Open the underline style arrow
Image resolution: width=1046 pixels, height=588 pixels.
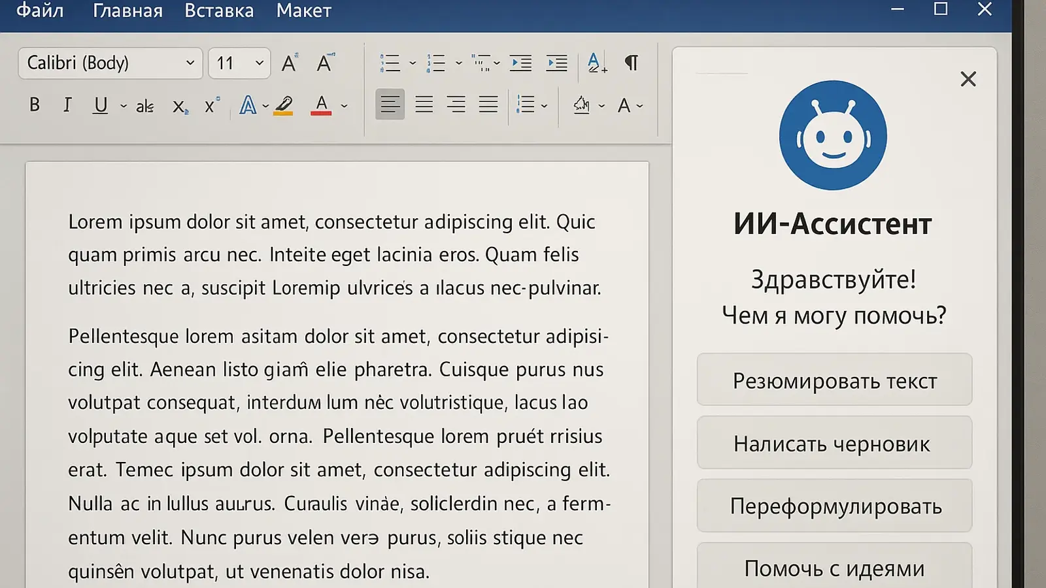(x=124, y=106)
